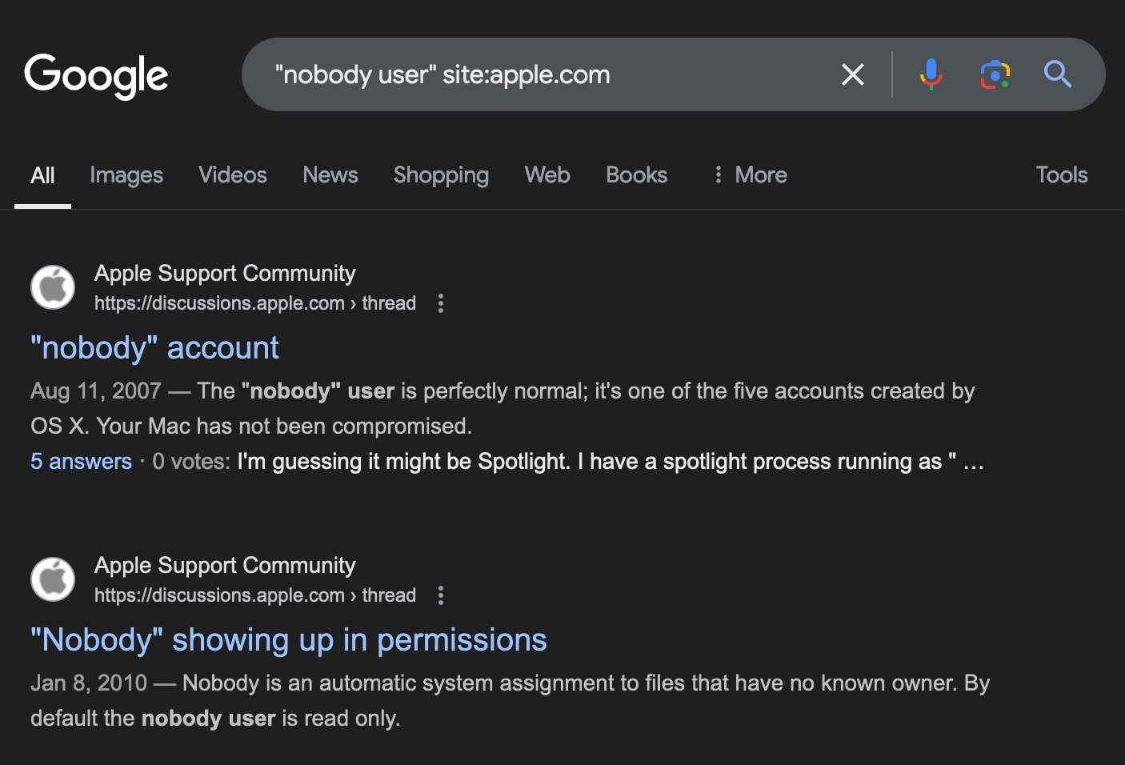1125x765 pixels.
Task: Open the Tools filter options
Action: 1061,175
